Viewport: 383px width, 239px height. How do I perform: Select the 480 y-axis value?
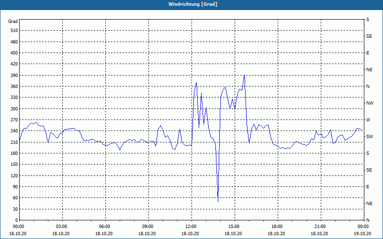pos(14,42)
